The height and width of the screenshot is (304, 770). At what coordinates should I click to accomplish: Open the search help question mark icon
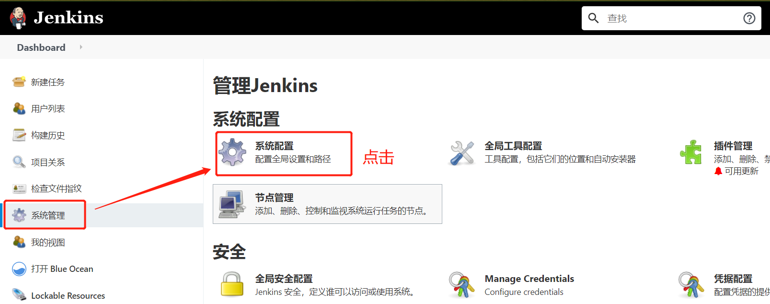749,18
